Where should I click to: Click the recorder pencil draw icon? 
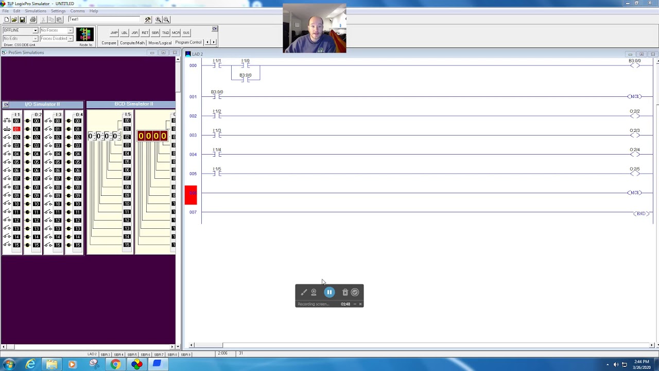click(x=304, y=292)
